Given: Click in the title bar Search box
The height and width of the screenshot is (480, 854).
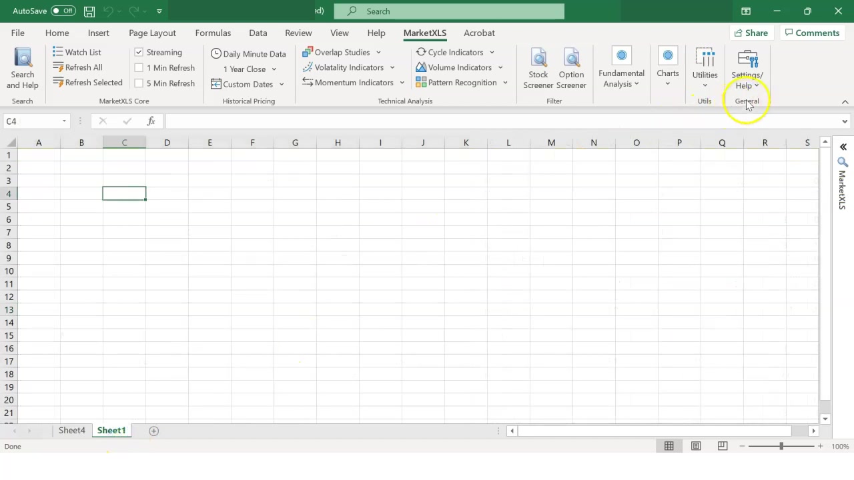Looking at the screenshot, I should tap(449, 11).
